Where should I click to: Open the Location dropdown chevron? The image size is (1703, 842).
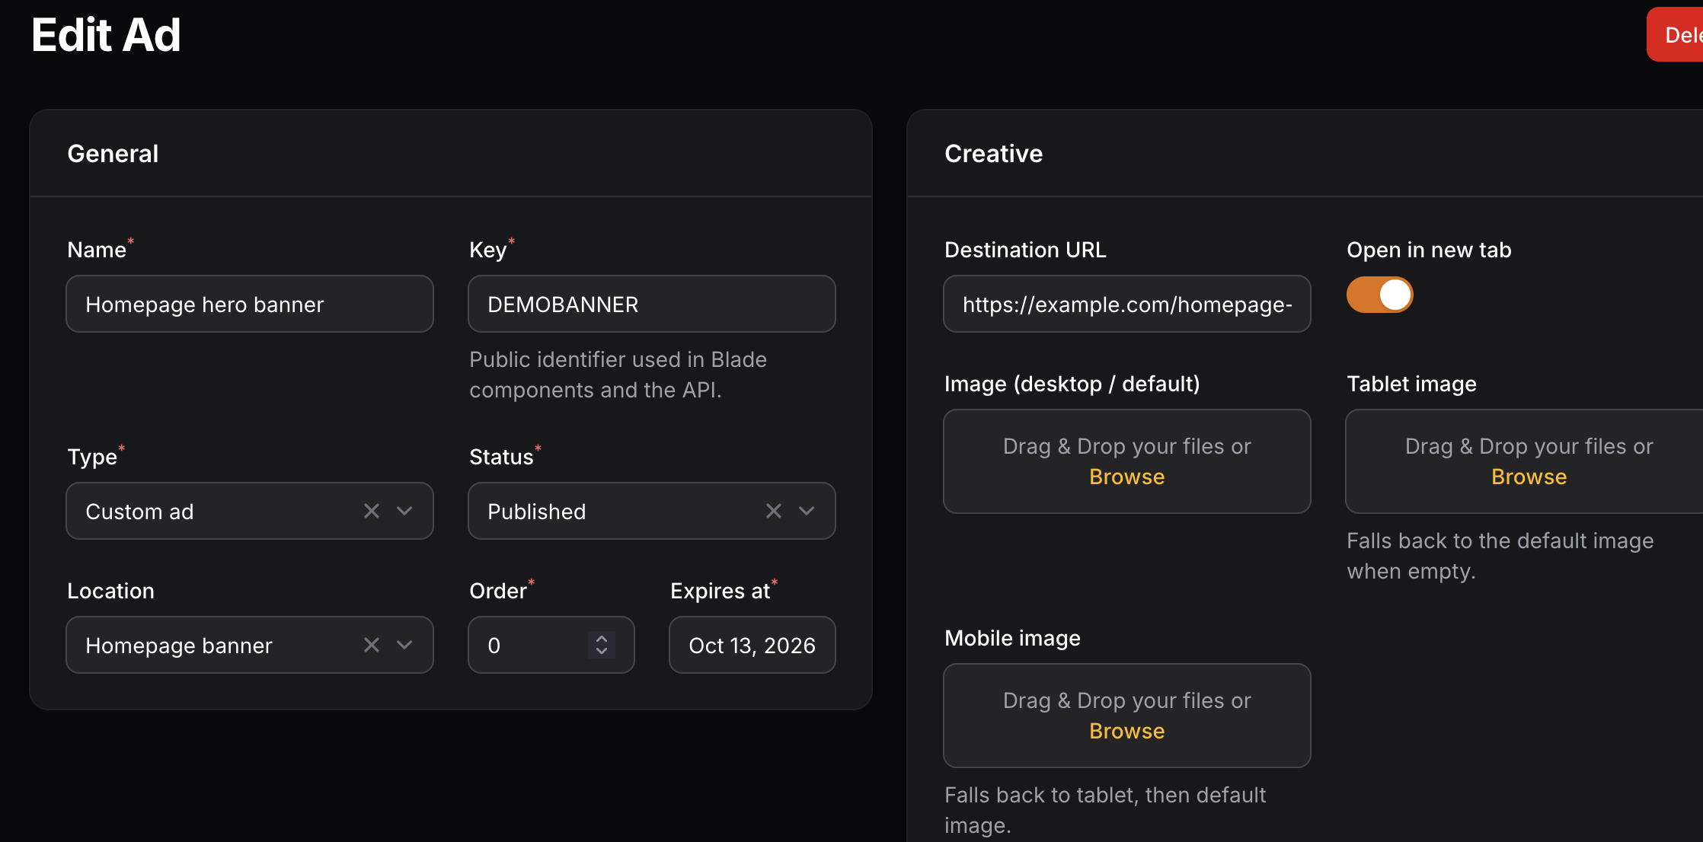(x=404, y=645)
